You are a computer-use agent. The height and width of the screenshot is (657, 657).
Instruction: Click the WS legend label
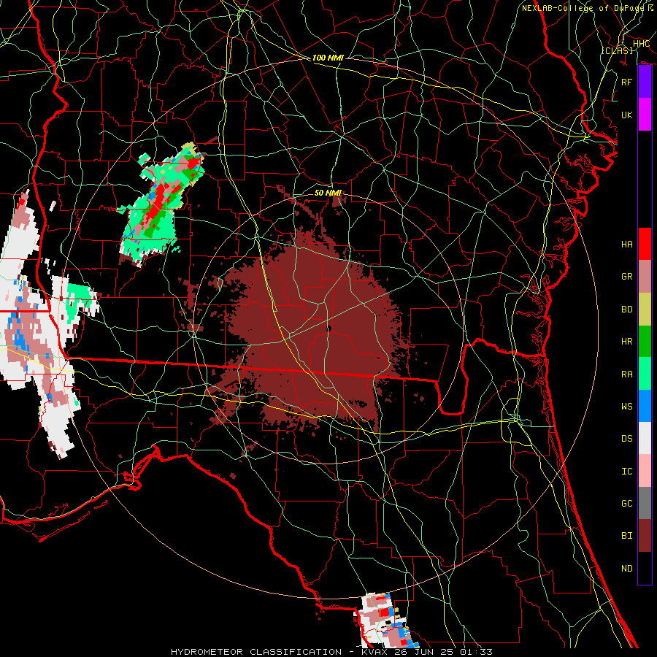(627, 406)
